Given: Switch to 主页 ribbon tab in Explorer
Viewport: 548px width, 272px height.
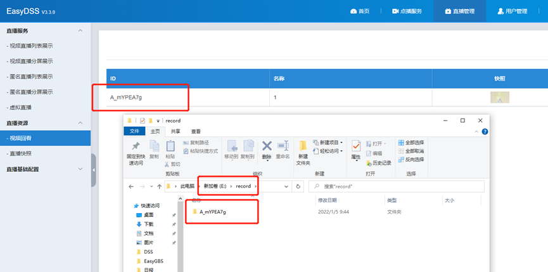Looking at the screenshot, I should (x=155, y=131).
